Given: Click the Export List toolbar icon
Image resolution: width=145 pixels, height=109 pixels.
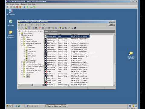Looking at the screenshot, I should (53, 28).
